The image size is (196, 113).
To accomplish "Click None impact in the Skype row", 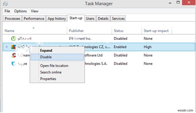I will (x=148, y=64).
